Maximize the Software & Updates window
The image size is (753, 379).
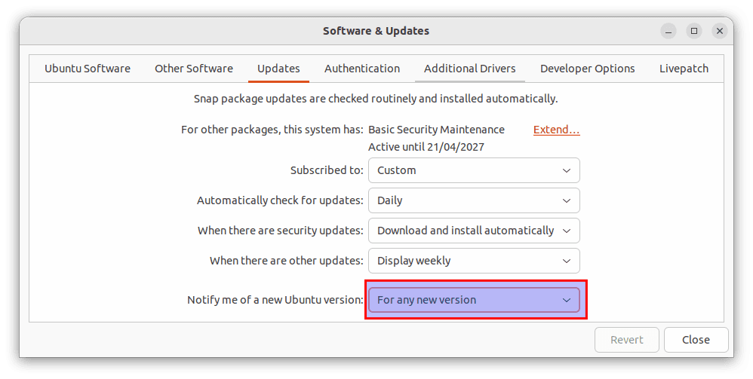point(694,31)
